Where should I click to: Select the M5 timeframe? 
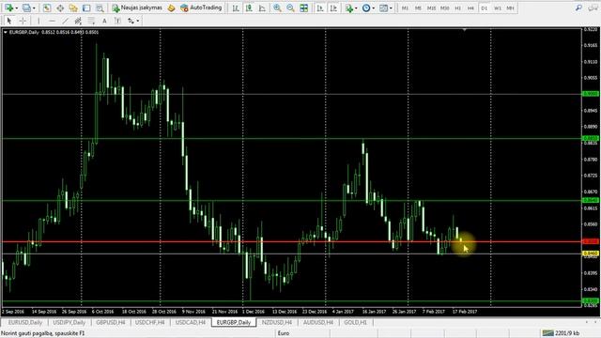[418, 8]
